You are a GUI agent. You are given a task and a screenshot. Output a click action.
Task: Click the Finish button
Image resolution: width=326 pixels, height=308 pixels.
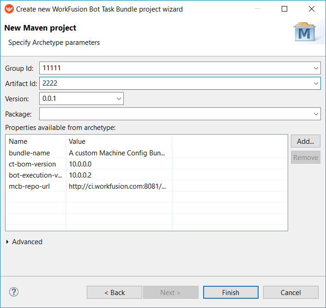pos(231,292)
